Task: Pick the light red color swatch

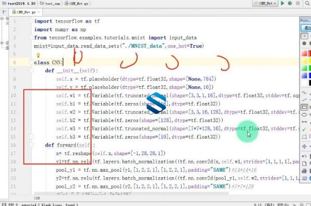Action: click(304, 54)
